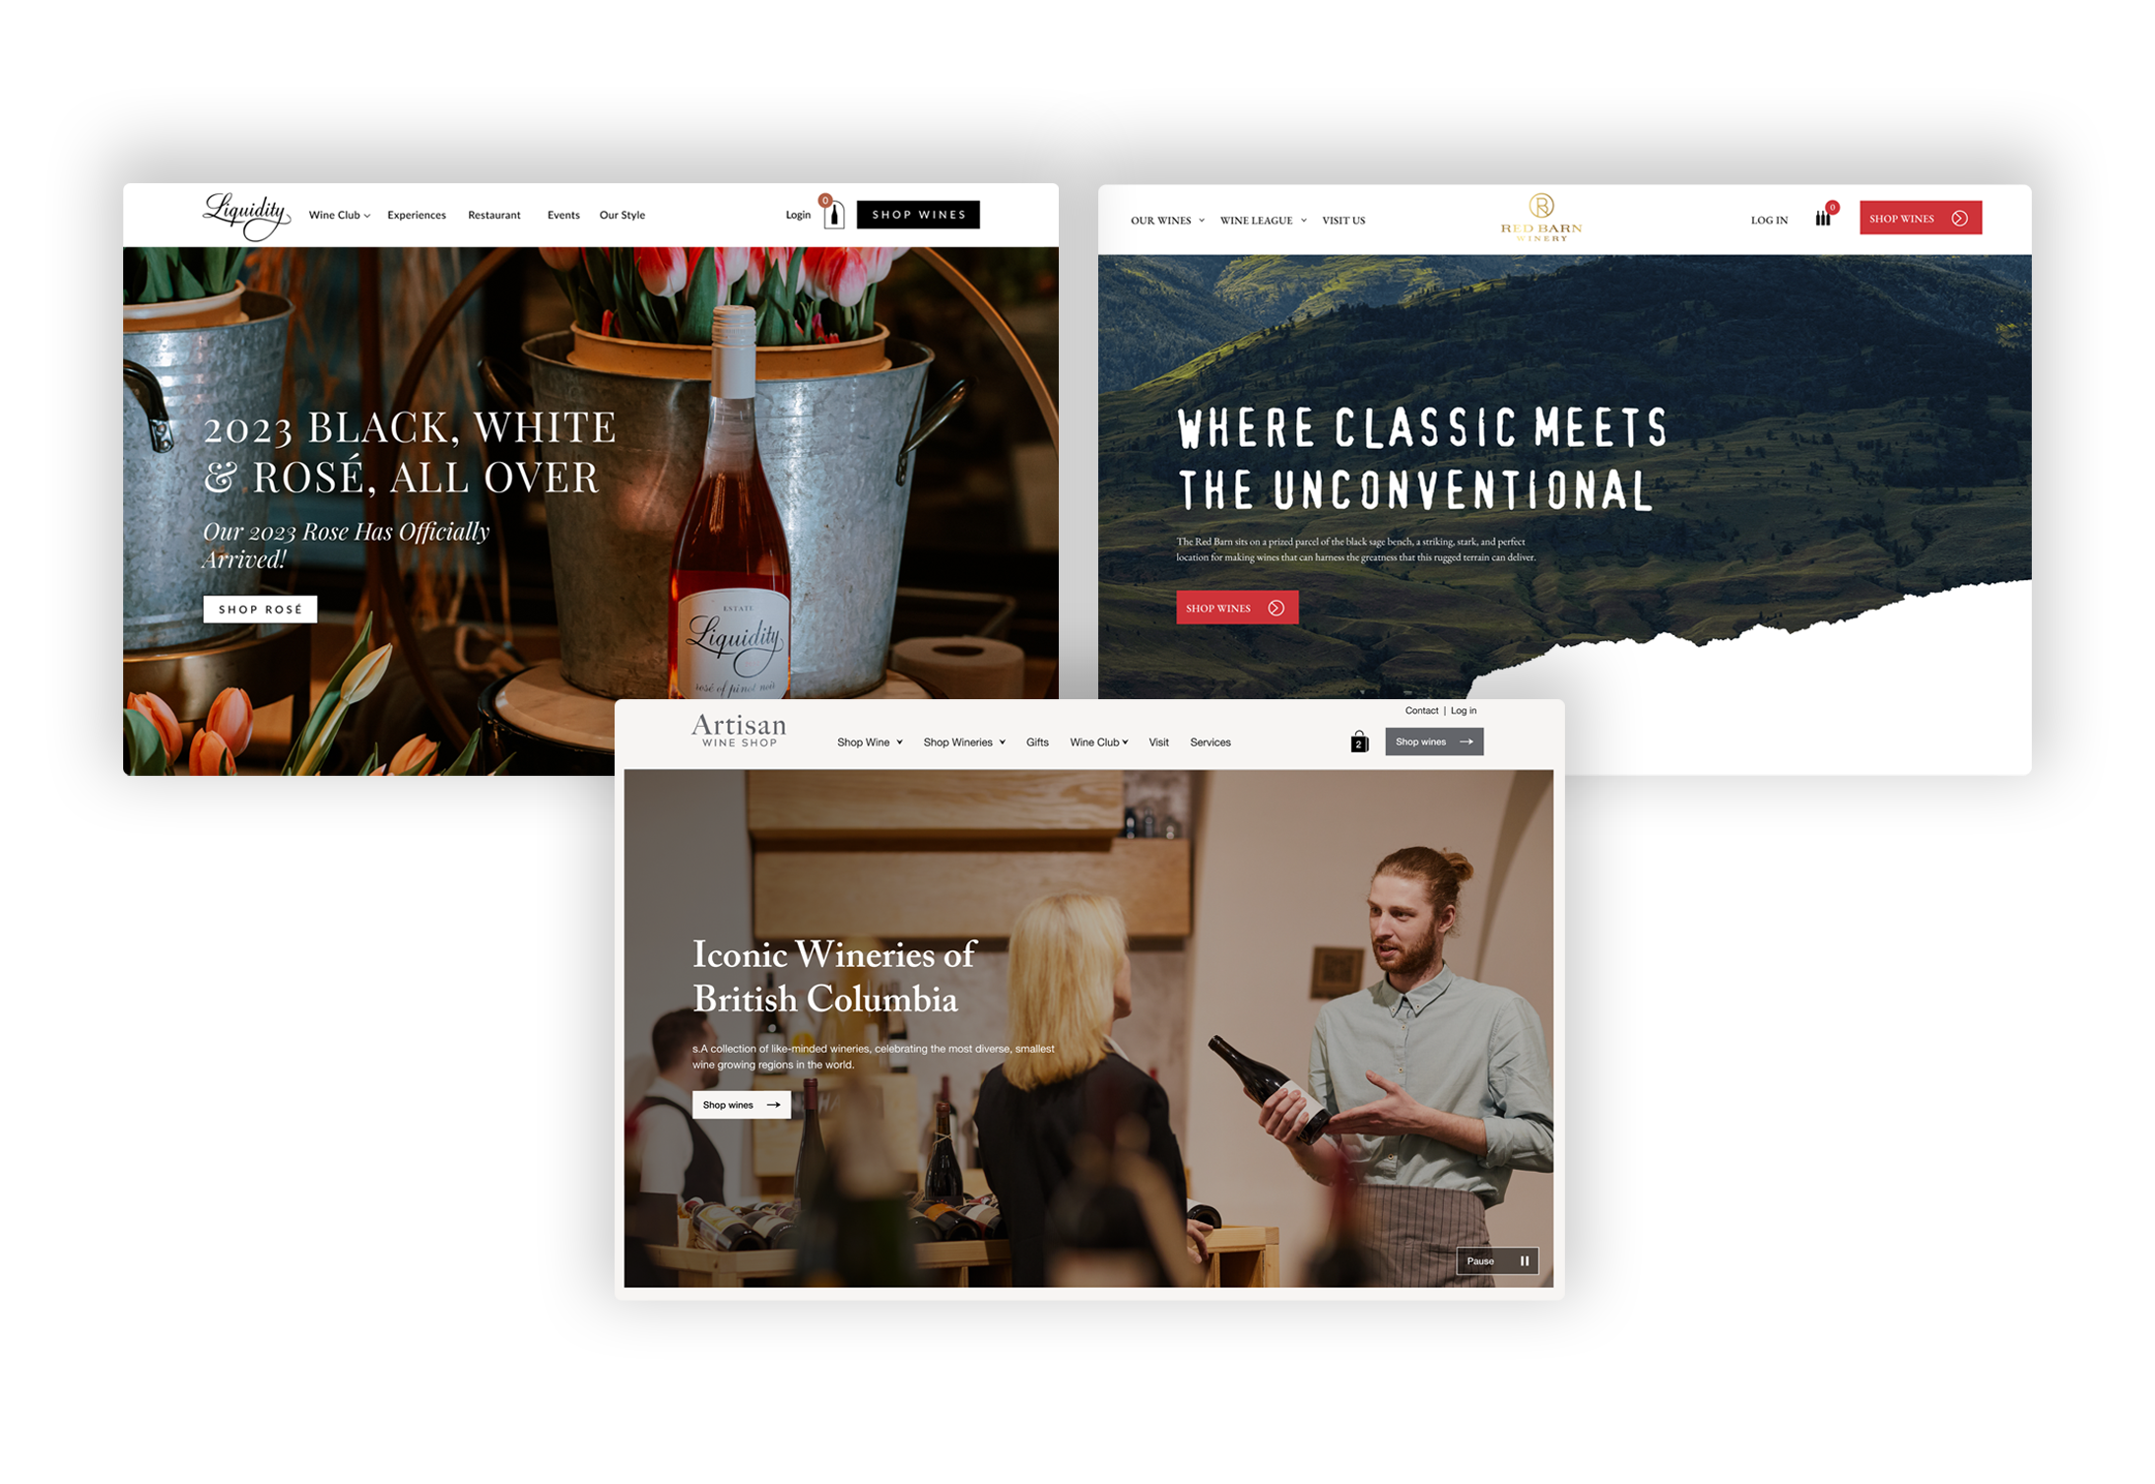
Task: Click the Shop wines link on Artisan site
Action: tap(741, 1102)
